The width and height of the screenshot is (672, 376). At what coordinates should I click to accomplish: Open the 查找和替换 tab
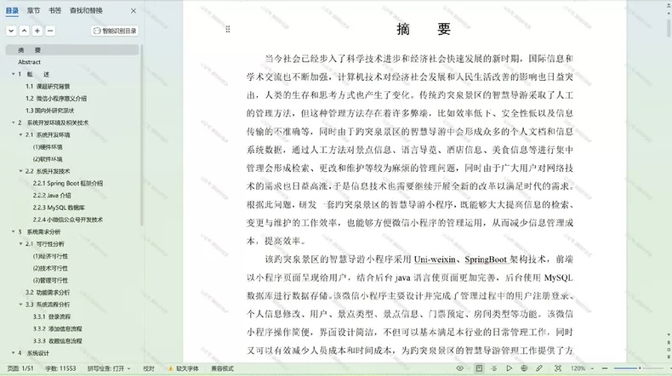pyautogui.click(x=86, y=11)
